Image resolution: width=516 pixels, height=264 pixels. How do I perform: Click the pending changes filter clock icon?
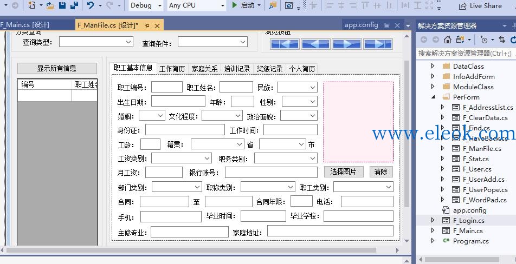tap(484, 39)
